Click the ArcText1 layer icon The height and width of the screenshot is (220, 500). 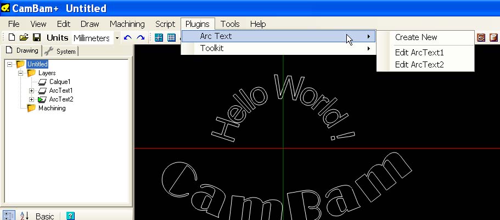click(42, 91)
